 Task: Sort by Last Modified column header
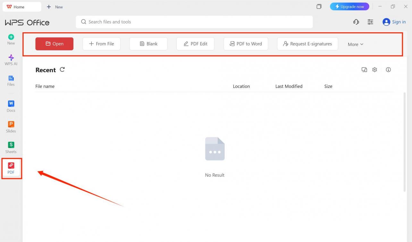tap(289, 86)
